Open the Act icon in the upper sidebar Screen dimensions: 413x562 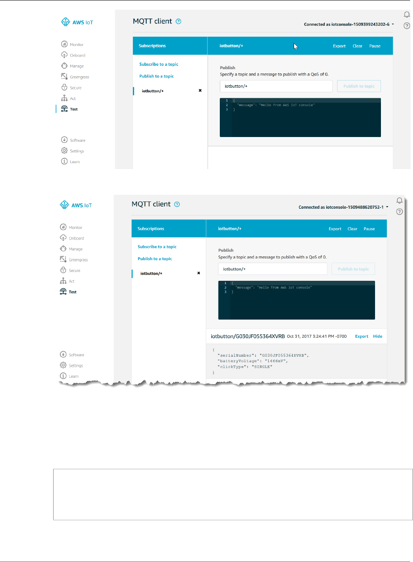tap(64, 98)
